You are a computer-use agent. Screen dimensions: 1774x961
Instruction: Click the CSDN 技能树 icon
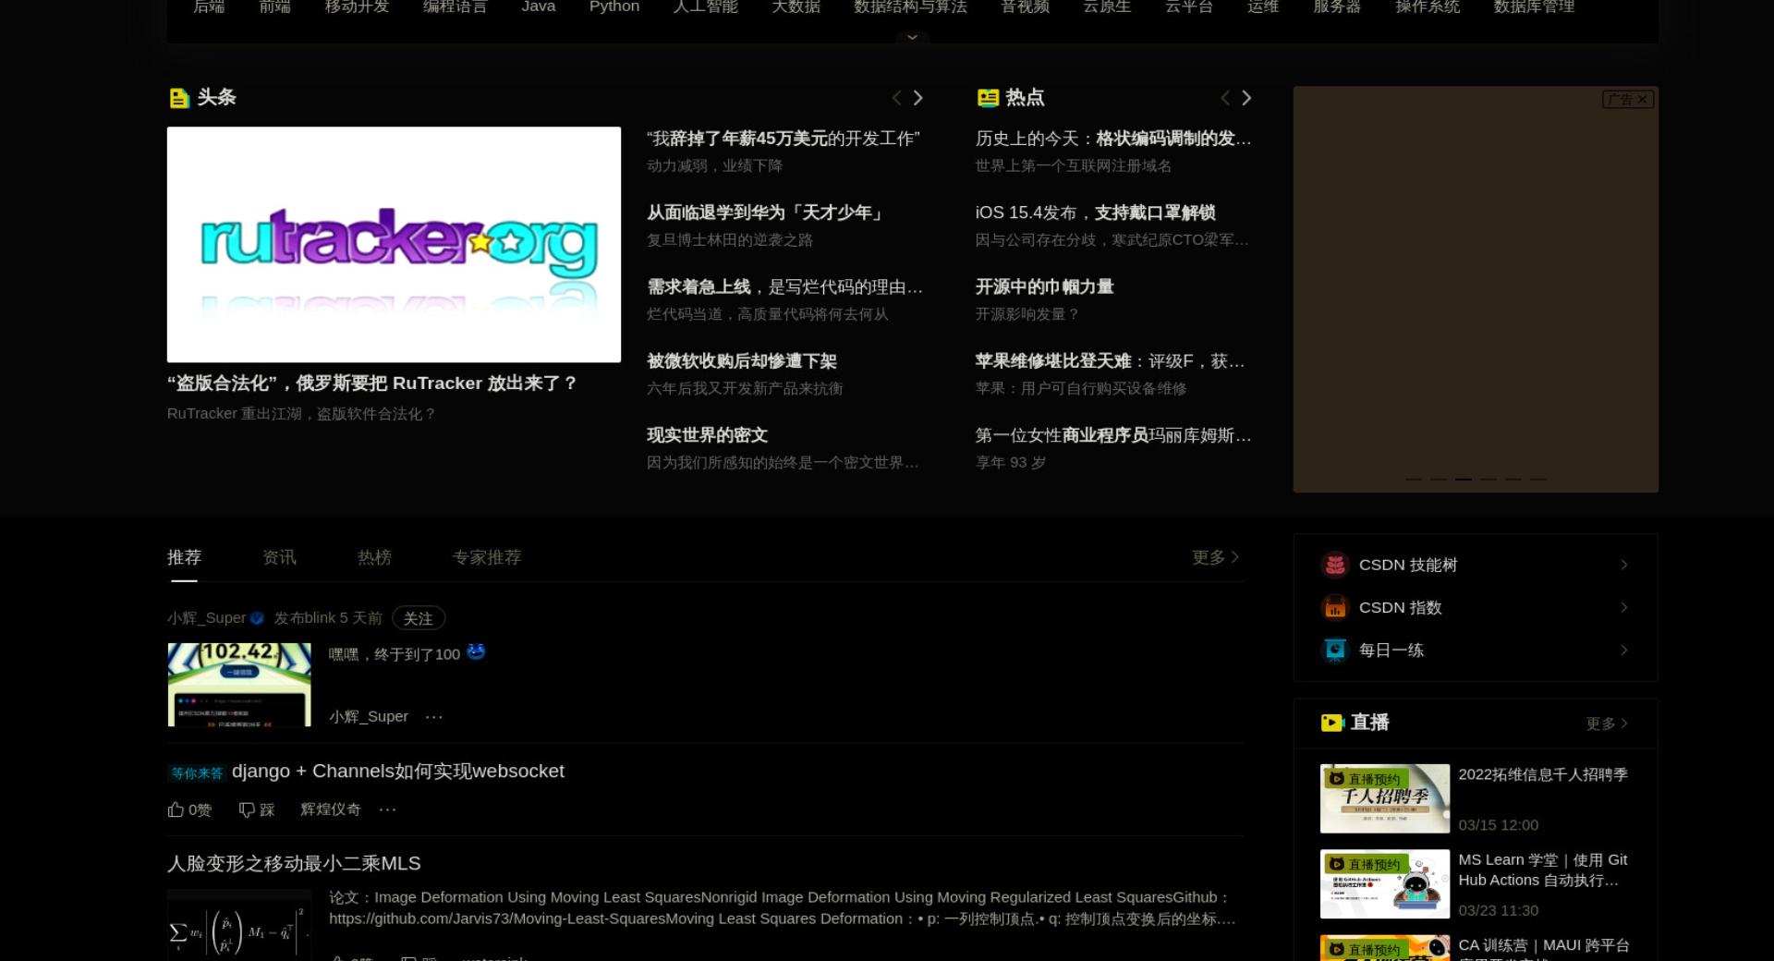(1335, 565)
